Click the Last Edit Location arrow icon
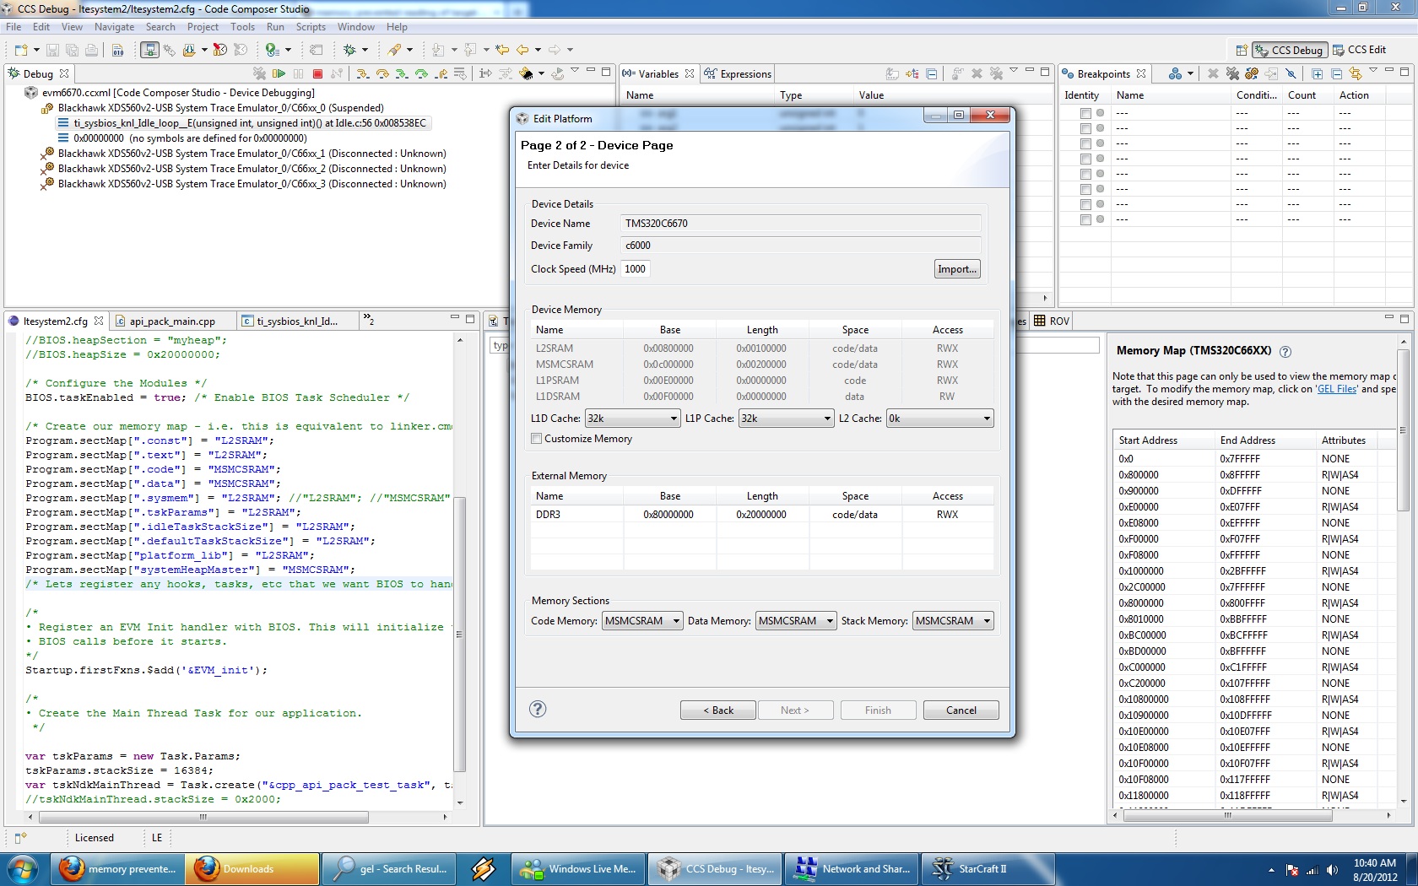 (503, 50)
